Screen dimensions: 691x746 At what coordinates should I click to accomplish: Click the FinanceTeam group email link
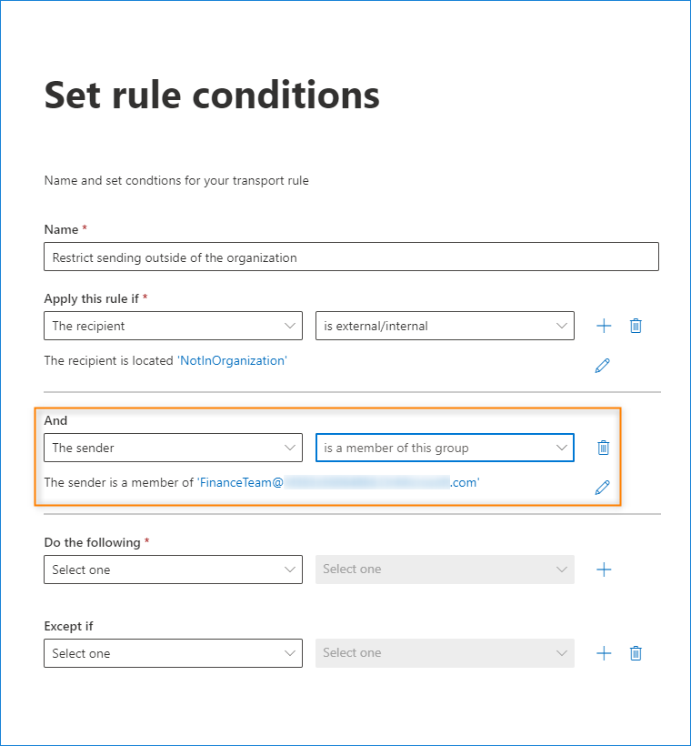coord(338,483)
